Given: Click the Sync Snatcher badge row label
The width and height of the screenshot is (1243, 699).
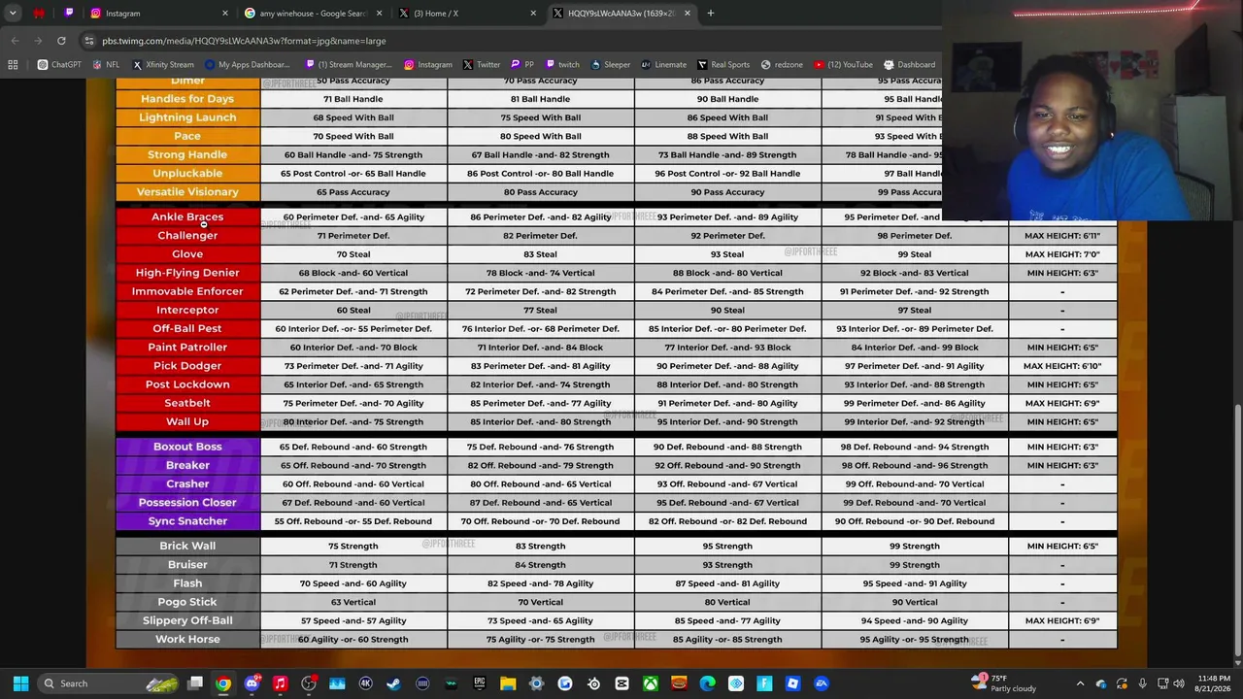Looking at the screenshot, I should 187,521.
